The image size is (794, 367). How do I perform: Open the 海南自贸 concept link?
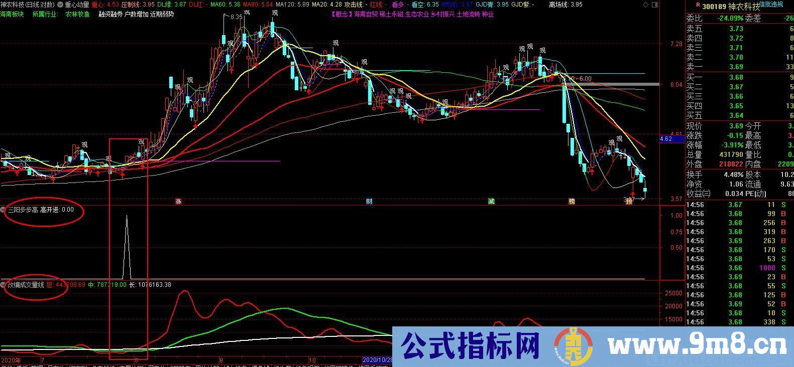pos(366,14)
